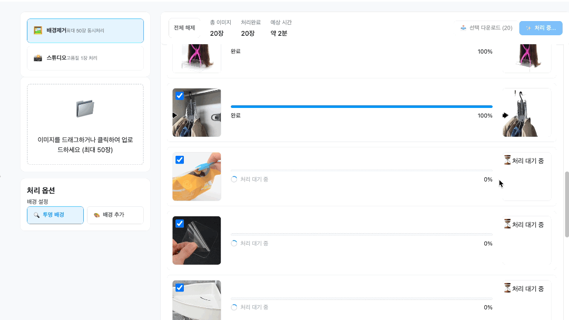The width and height of the screenshot is (569, 320).
Task: Uncheck the white corner shelf image checkbox
Action: pos(180,288)
